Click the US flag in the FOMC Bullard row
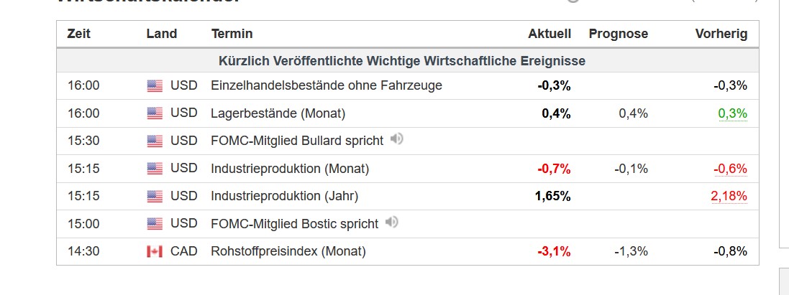 [x=155, y=141]
